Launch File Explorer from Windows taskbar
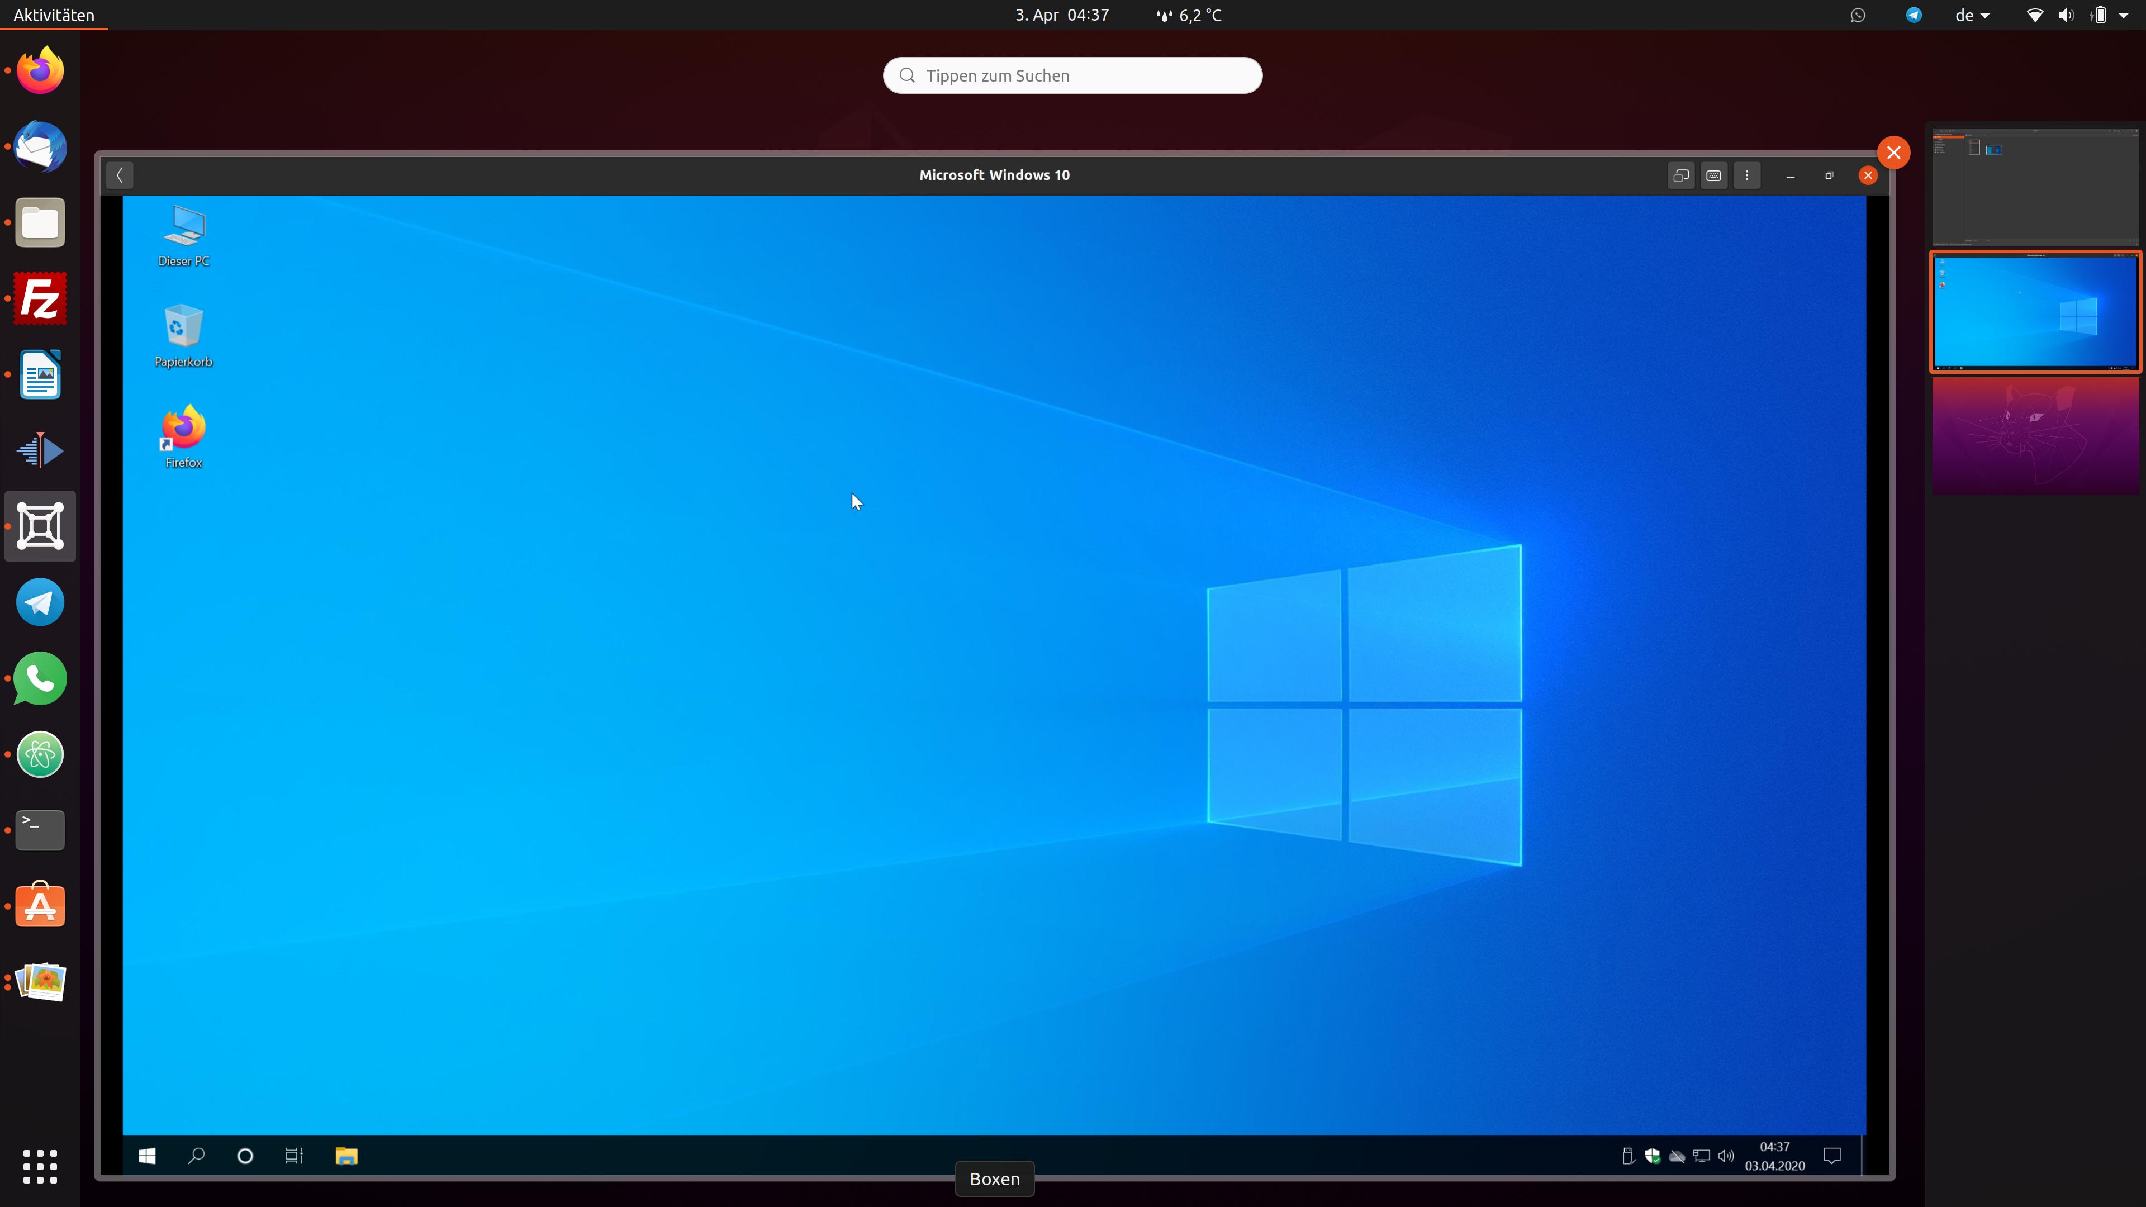Image resolution: width=2146 pixels, height=1207 pixels. pos(346,1156)
